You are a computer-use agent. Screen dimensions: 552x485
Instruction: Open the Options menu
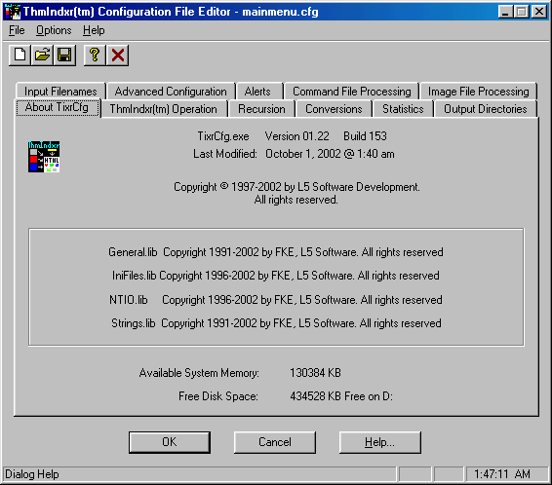point(54,30)
